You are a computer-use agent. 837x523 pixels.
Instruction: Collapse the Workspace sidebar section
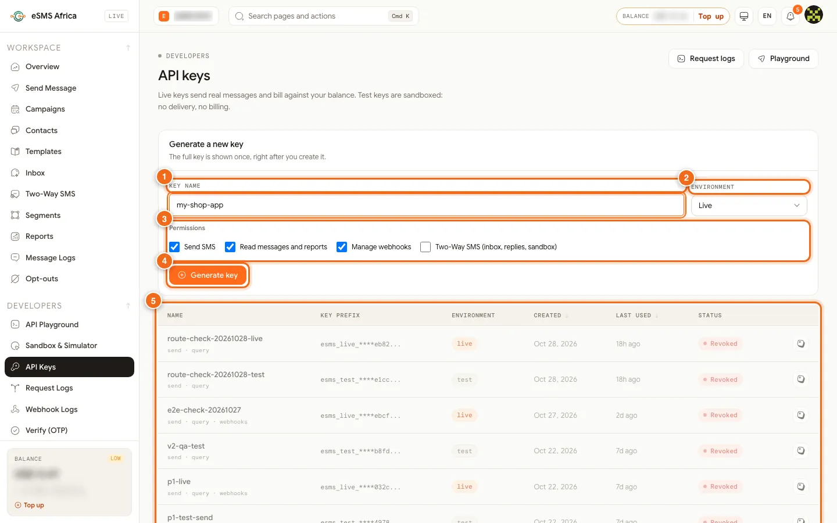click(x=128, y=48)
